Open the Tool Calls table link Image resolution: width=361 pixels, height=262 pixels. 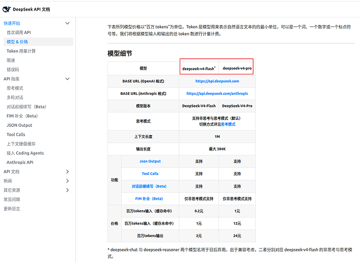tap(150, 173)
